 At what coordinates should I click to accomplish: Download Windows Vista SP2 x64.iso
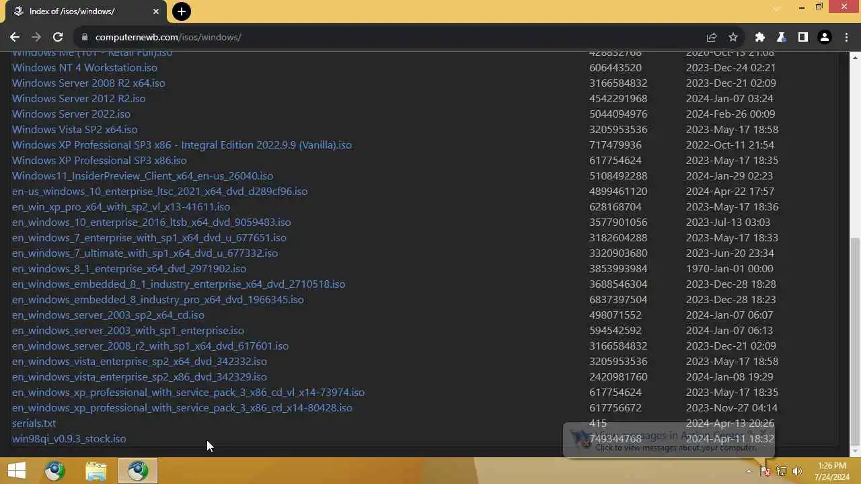75,129
